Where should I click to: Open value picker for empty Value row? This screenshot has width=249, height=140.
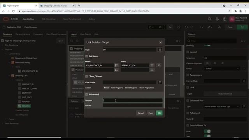(x=152, y=70)
